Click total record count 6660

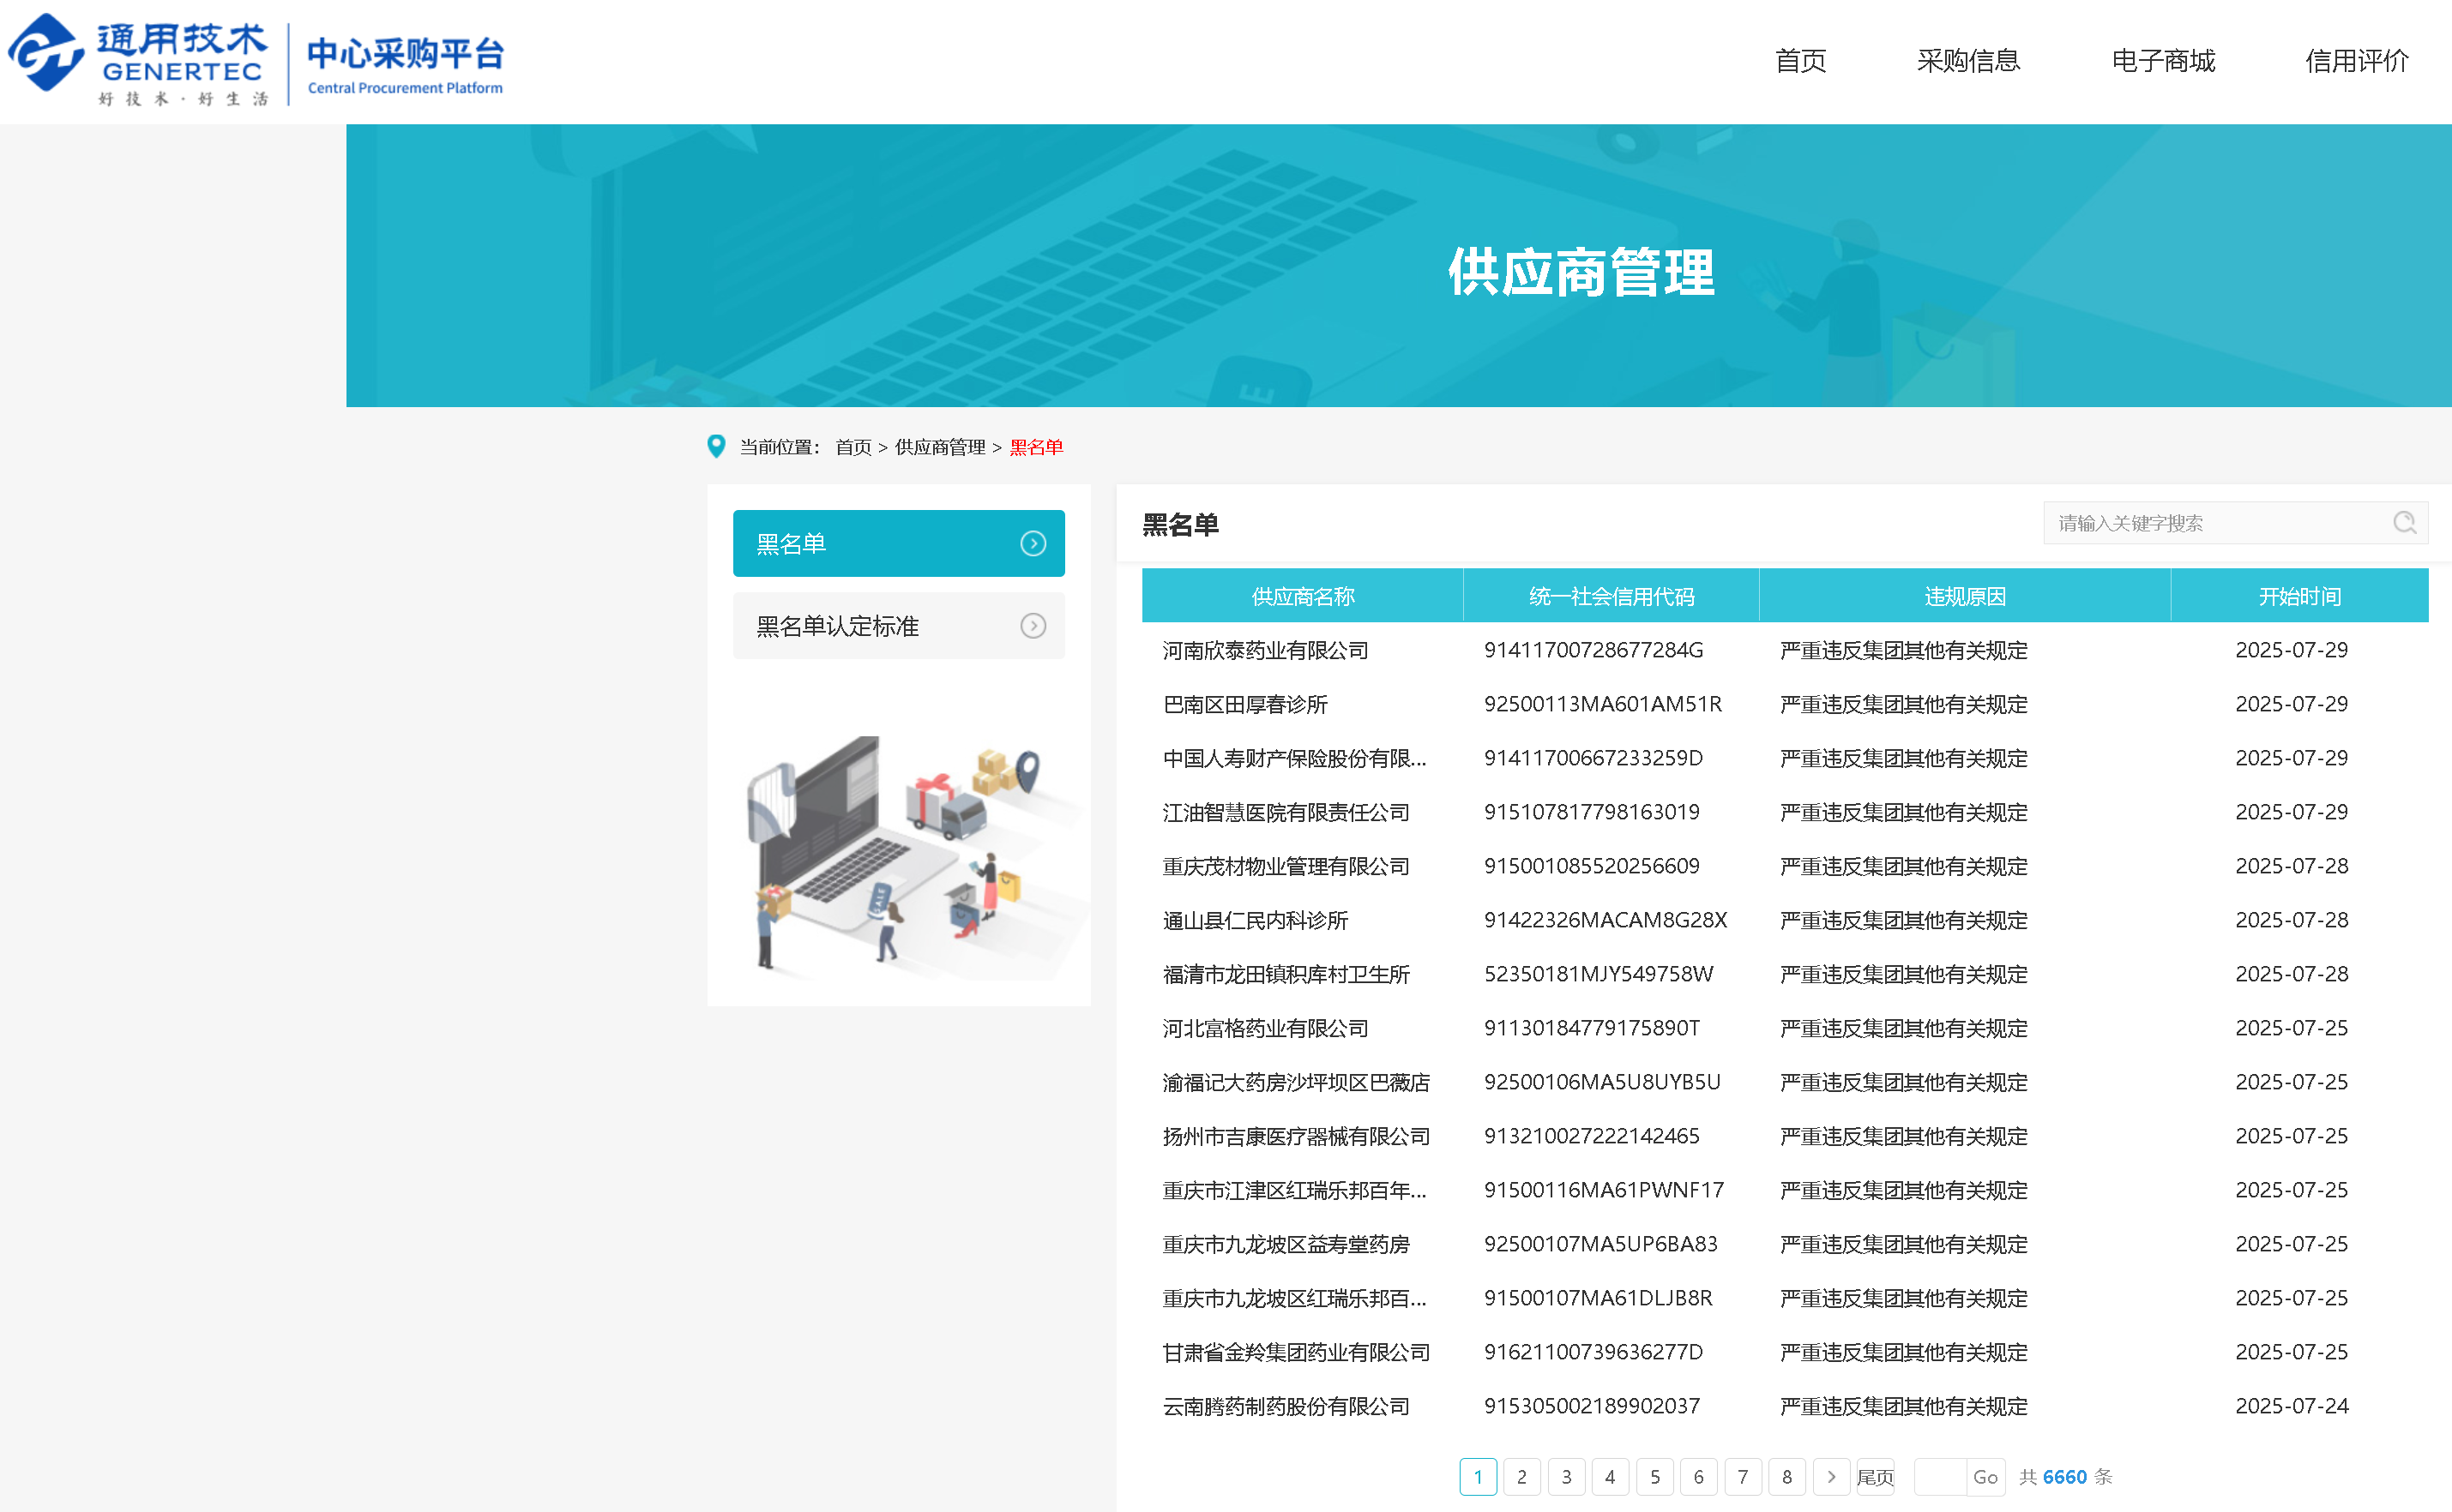(2063, 1477)
